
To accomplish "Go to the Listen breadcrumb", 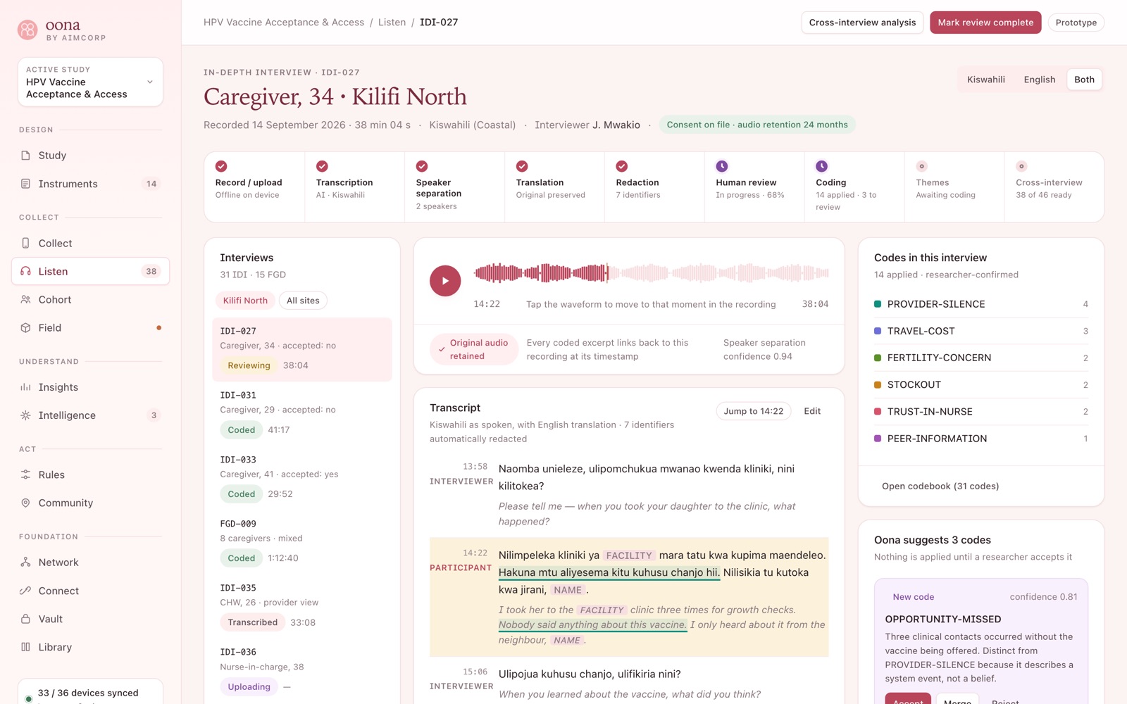I will click(392, 23).
